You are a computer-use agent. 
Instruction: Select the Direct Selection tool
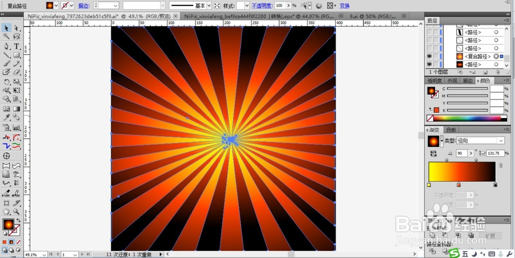tap(16, 28)
